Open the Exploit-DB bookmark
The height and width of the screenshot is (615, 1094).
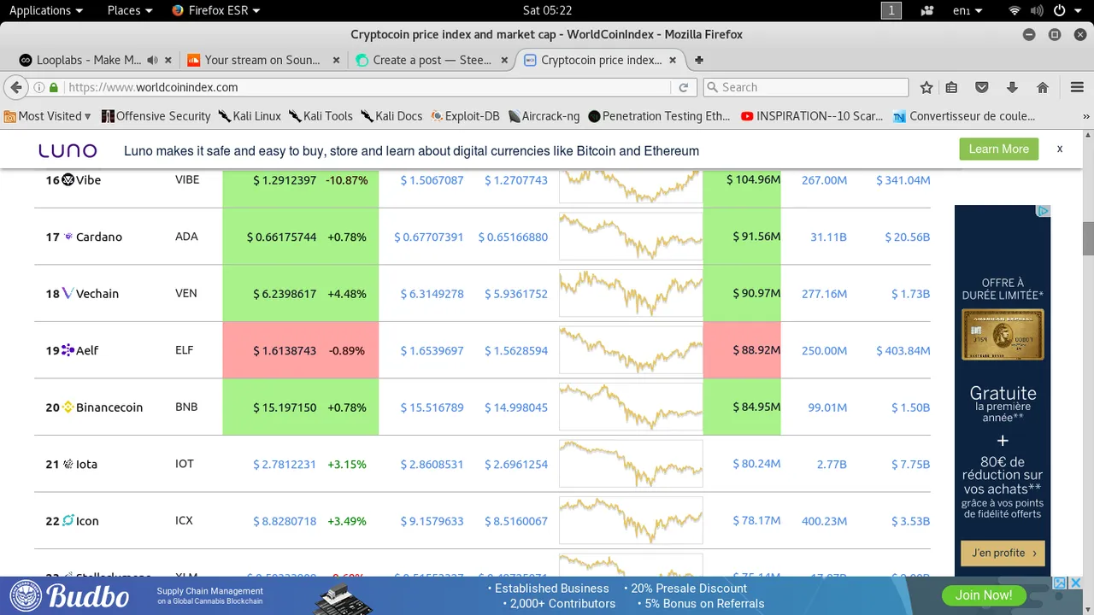465,116
